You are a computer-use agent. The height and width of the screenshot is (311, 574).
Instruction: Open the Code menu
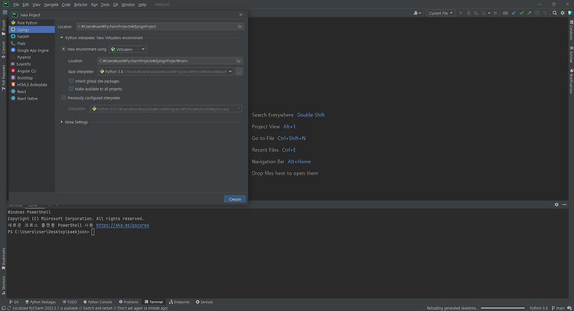coord(66,5)
